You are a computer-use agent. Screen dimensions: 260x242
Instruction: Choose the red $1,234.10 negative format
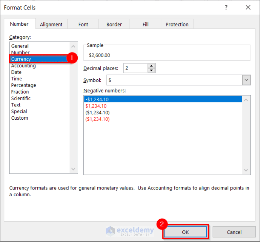click(163, 106)
